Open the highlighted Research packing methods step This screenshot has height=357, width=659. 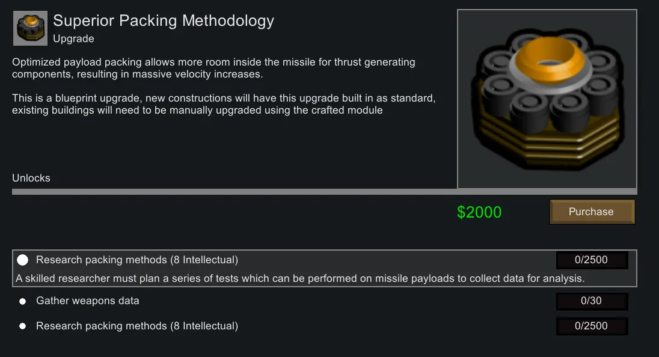[137, 260]
